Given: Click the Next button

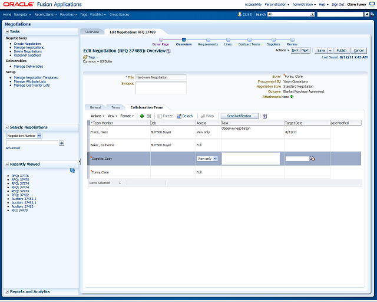Looking at the screenshot, I should [305, 50].
